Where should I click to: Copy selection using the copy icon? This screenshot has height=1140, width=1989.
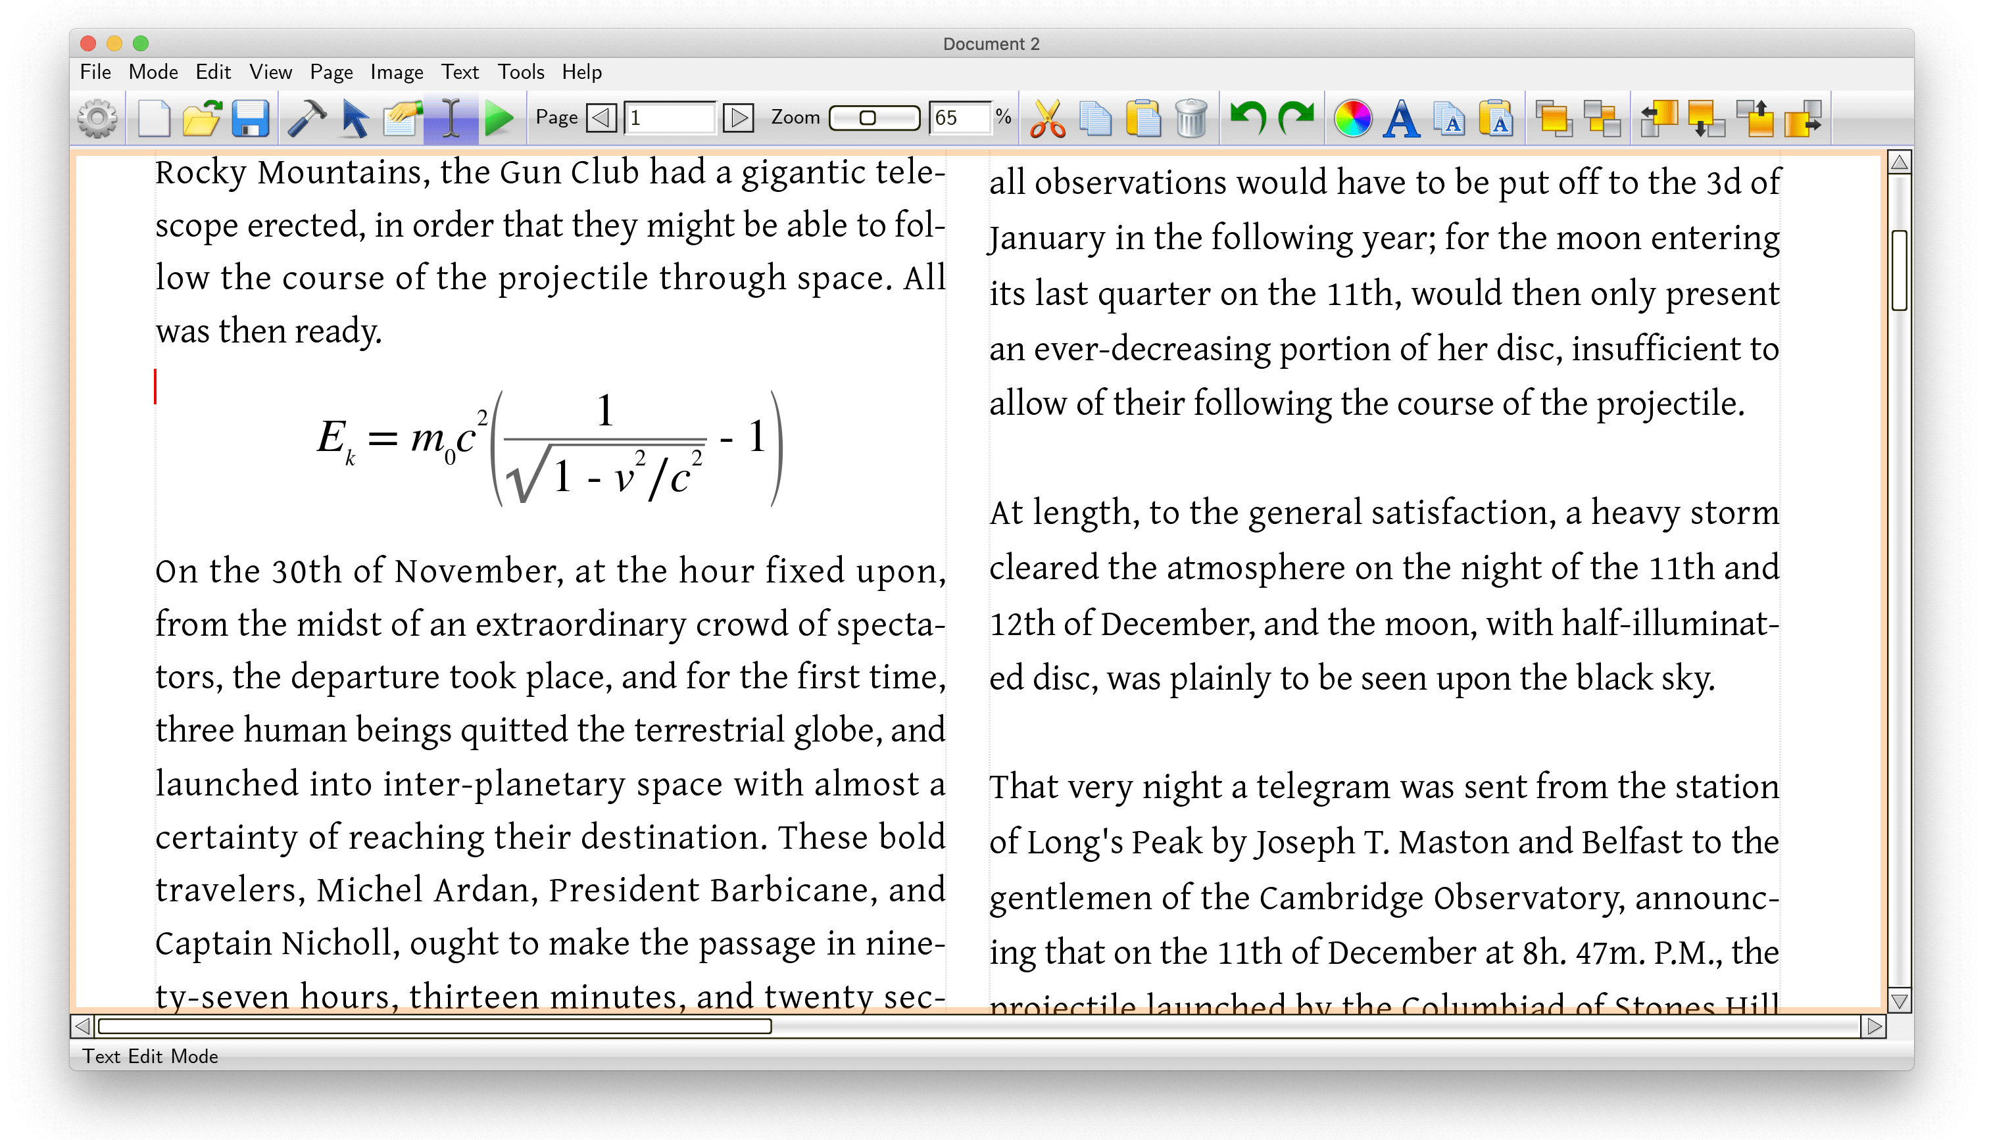tap(1094, 118)
